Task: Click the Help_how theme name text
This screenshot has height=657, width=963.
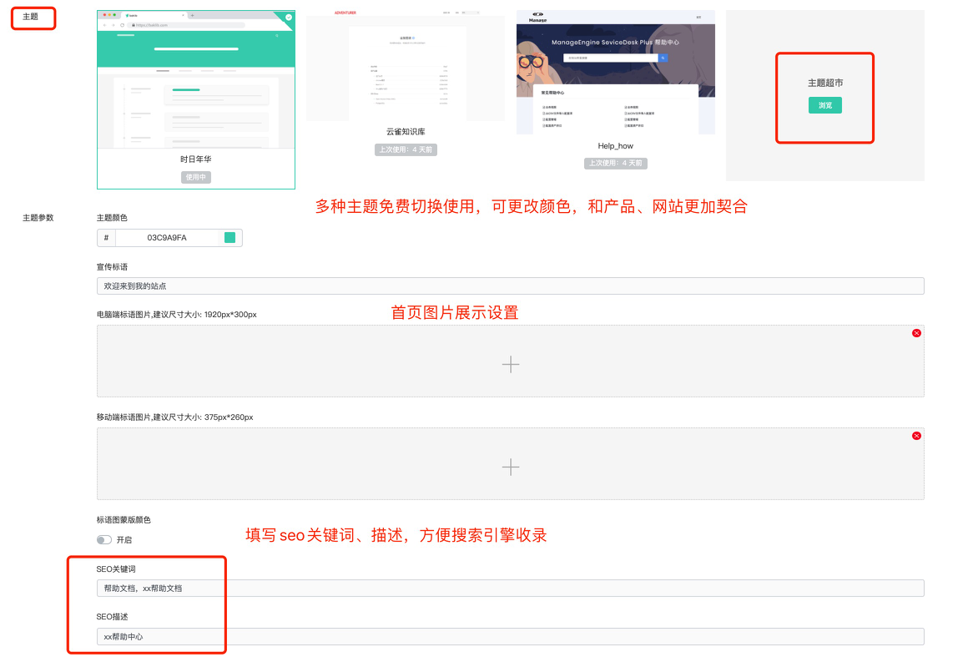Action: coord(615,145)
